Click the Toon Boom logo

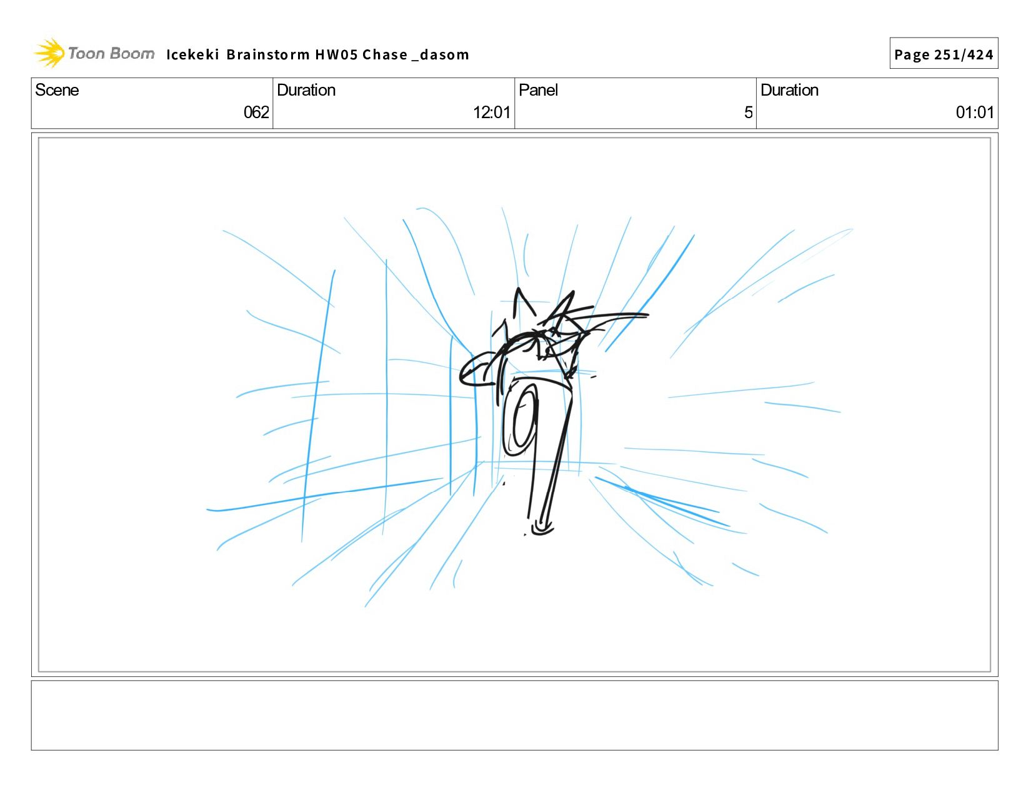[x=94, y=53]
